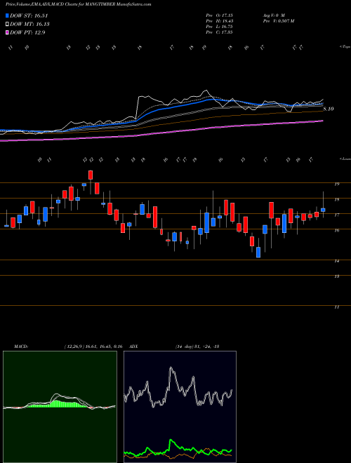
Task: Select the 'DOW ST: 16.51' legend text
Action: pyautogui.click(x=29, y=15)
